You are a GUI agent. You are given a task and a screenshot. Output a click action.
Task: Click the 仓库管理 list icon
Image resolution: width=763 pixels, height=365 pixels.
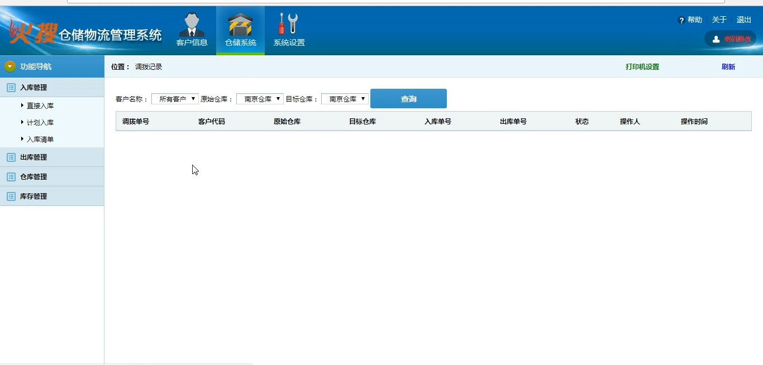pyautogui.click(x=11, y=177)
